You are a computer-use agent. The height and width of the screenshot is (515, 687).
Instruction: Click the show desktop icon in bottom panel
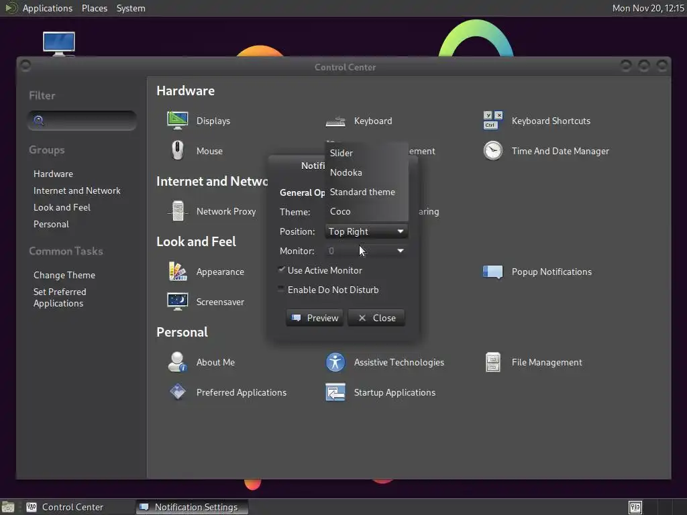8,507
